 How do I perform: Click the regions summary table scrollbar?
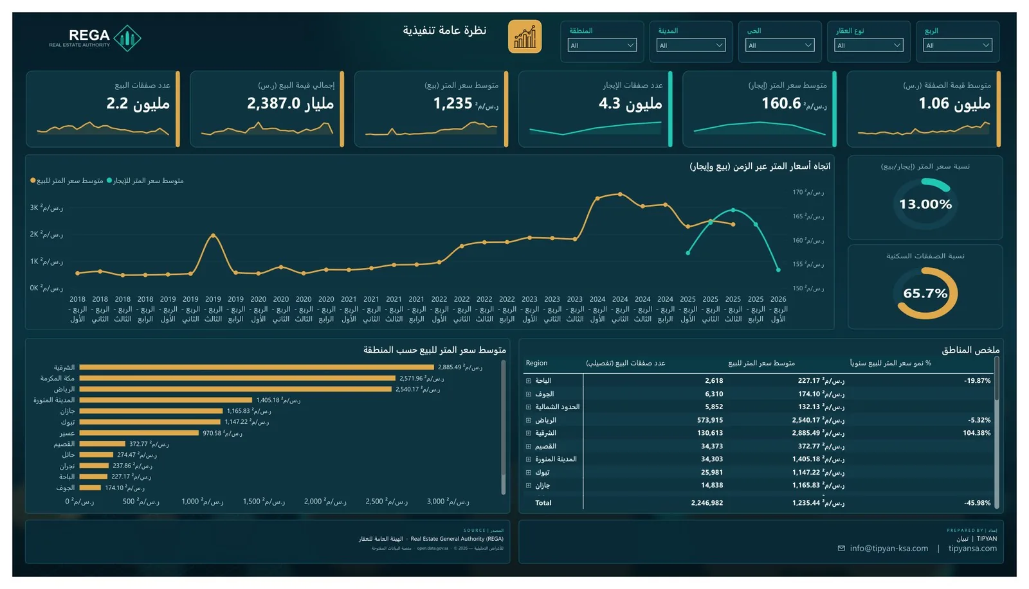(x=997, y=379)
